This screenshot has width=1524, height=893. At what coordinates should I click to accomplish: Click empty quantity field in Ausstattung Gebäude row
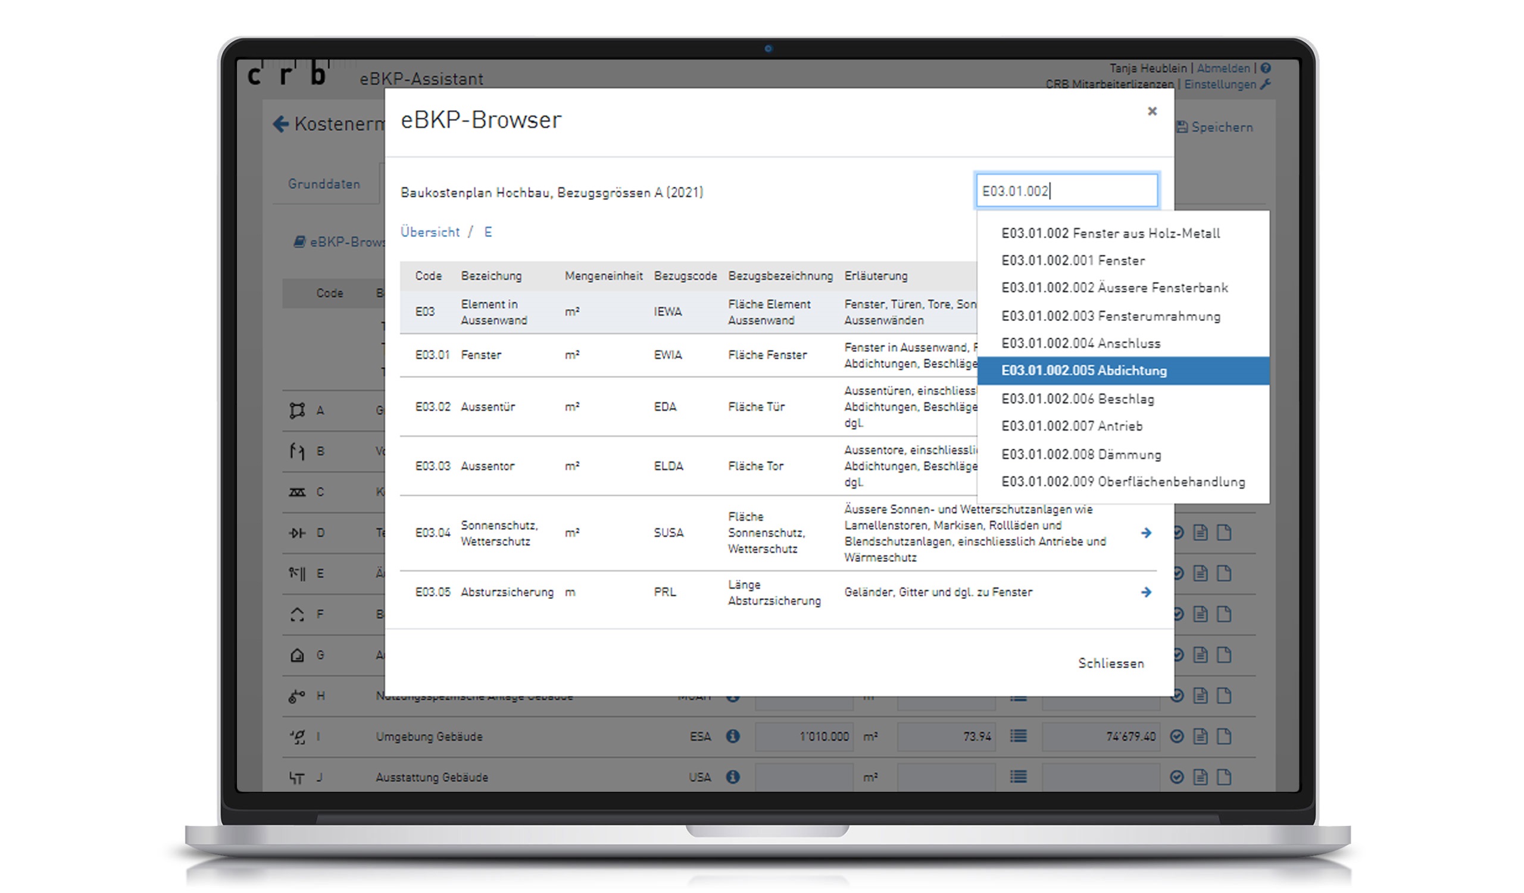pyautogui.click(x=804, y=777)
